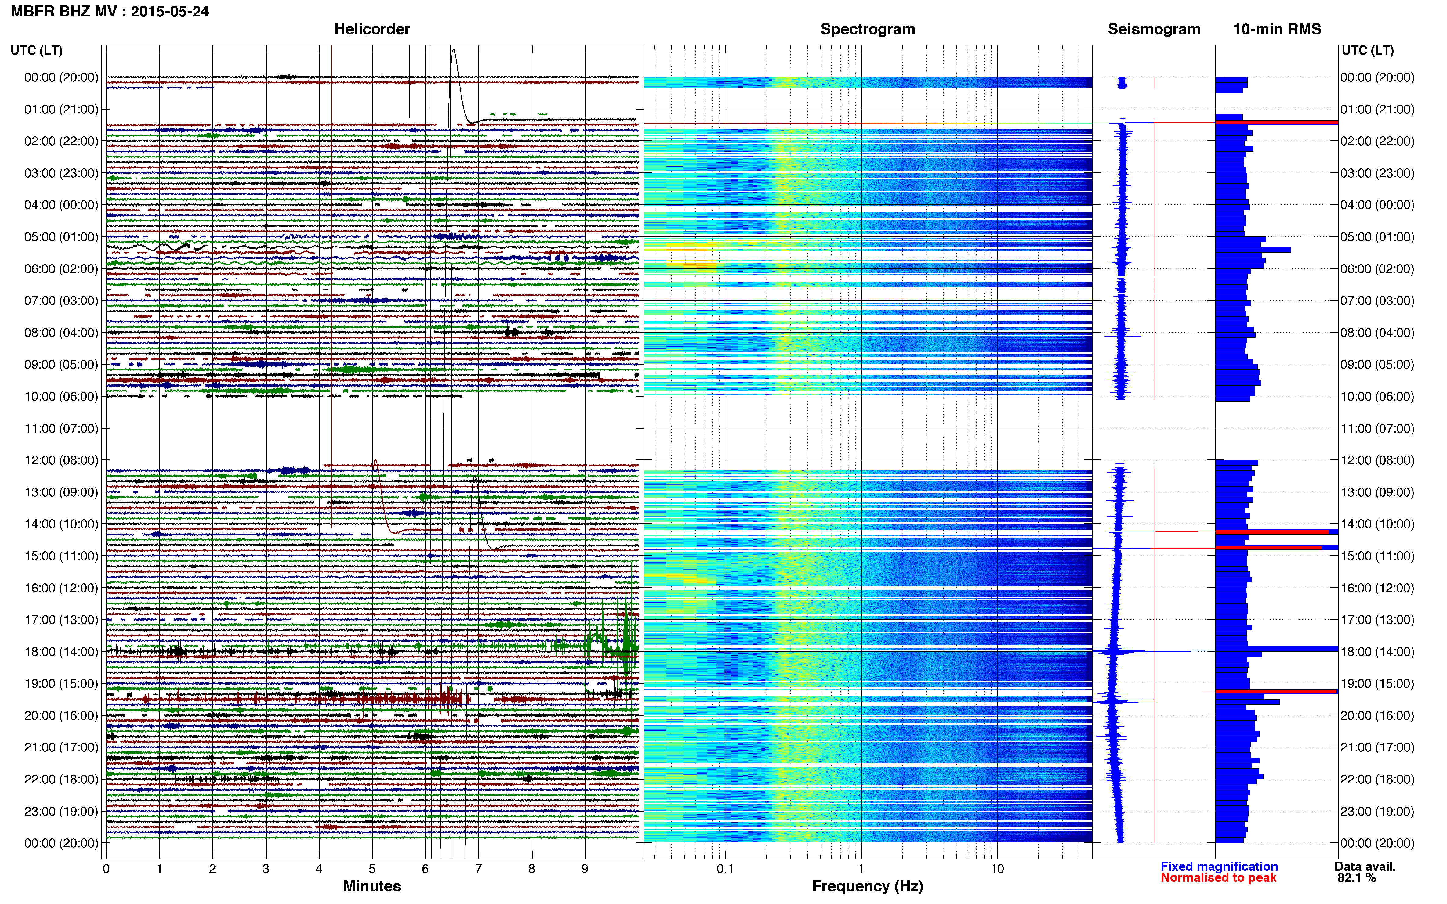Click the red RMS peak bar near 19:15
Screen dimensions: 1447x904
click(1276, 691)
